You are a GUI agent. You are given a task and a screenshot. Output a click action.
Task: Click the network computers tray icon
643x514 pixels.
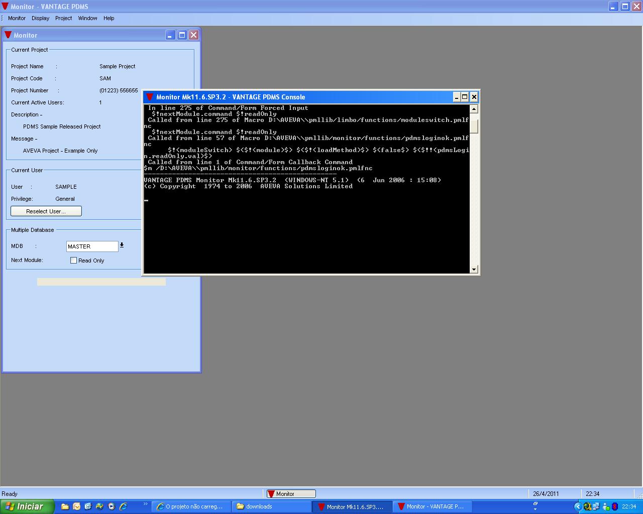596,507
